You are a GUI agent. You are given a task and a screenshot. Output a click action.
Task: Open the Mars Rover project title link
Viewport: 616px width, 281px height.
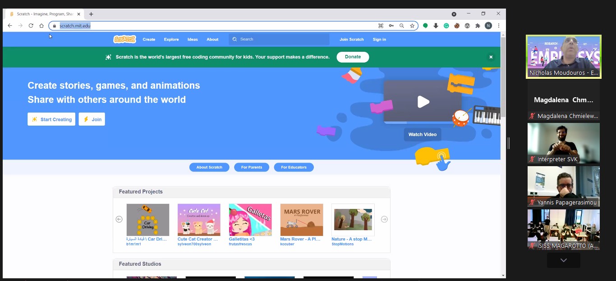click(x=300, y=239)
